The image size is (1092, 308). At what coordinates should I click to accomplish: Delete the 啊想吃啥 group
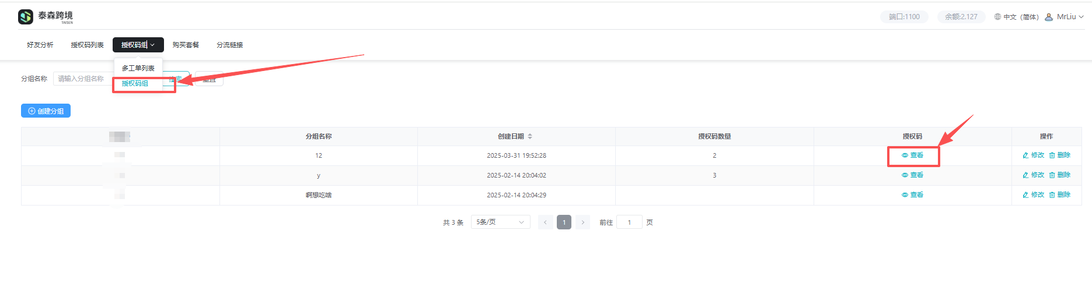click(1059, 195)
